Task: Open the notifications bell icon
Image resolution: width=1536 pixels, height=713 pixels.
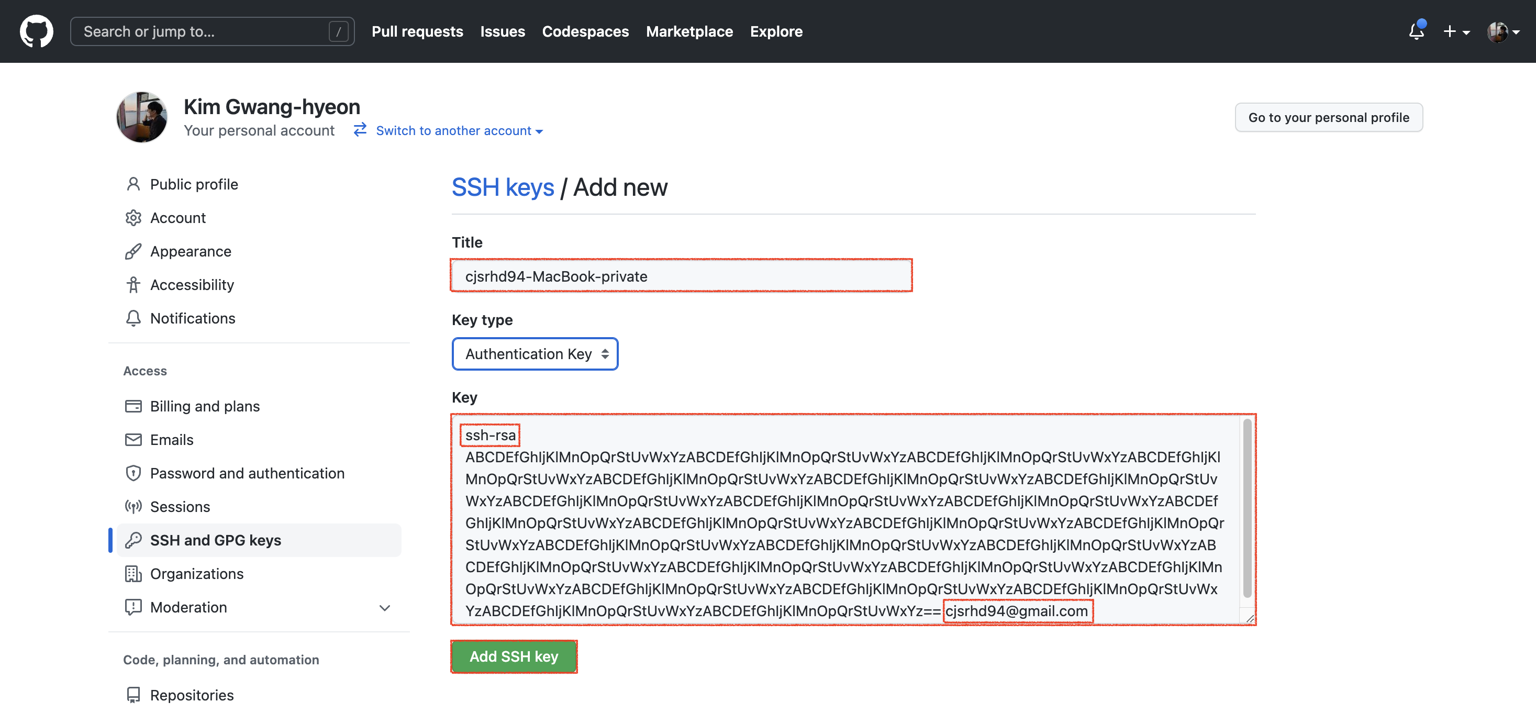Action: tap(1416, 31)
